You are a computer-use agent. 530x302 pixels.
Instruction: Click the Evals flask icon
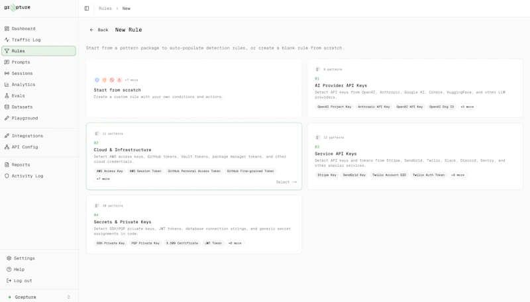(x=7, y=95)
